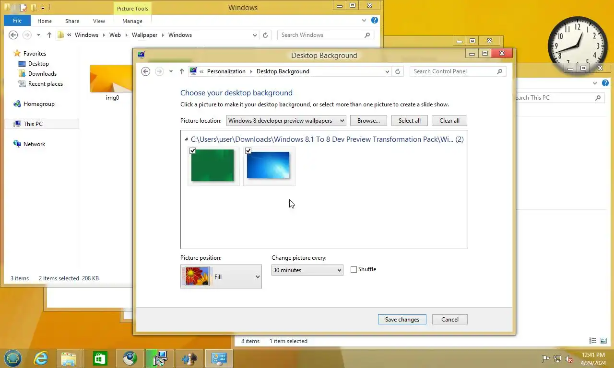
Task: Click the Clear all button
Action: coord(449,121)
